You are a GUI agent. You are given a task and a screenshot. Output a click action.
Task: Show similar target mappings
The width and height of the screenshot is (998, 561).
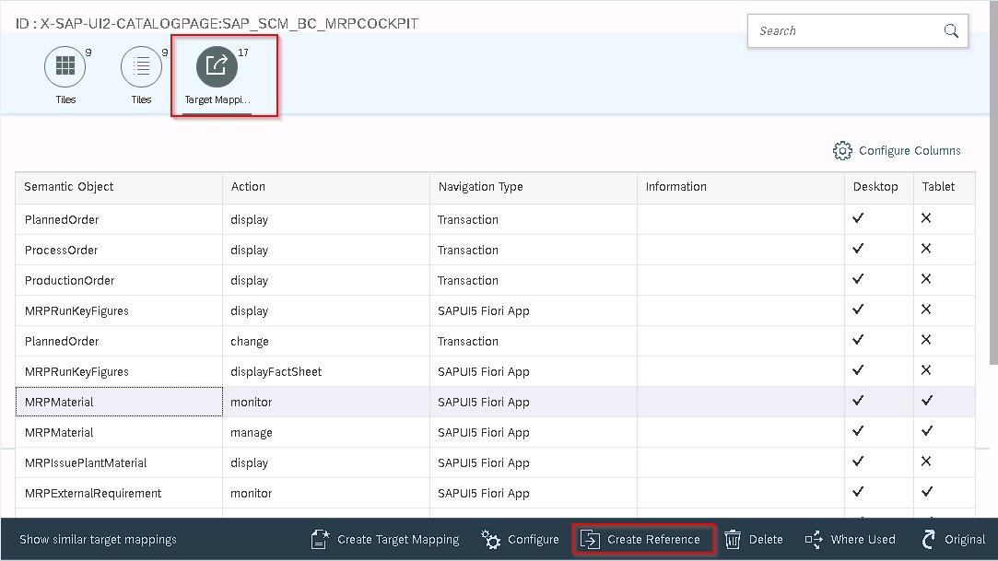(x=98, y=540)
